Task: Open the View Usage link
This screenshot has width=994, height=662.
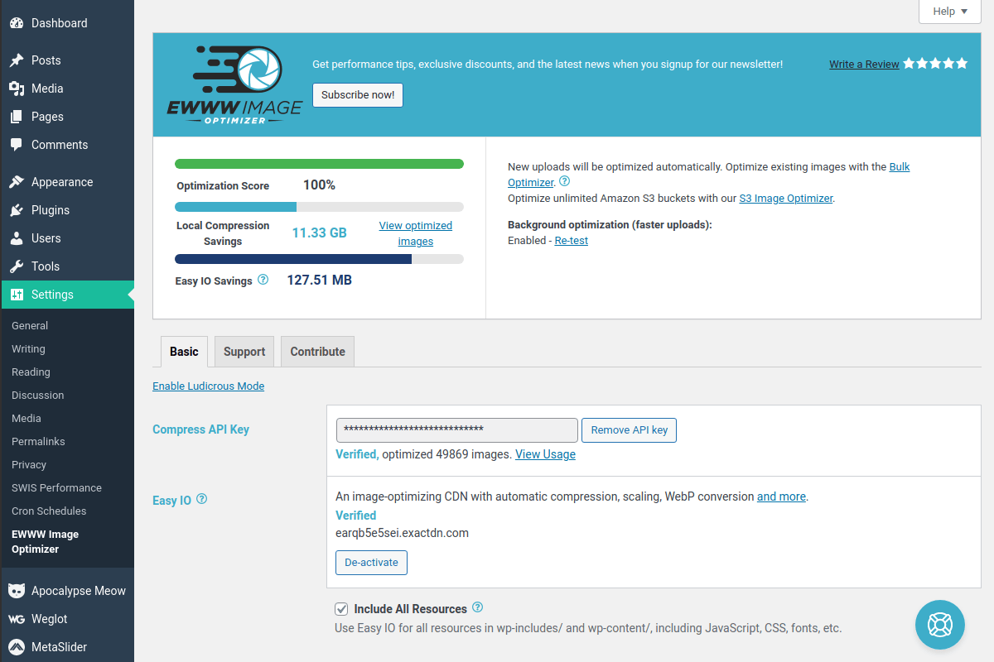Action: point(545,454)
